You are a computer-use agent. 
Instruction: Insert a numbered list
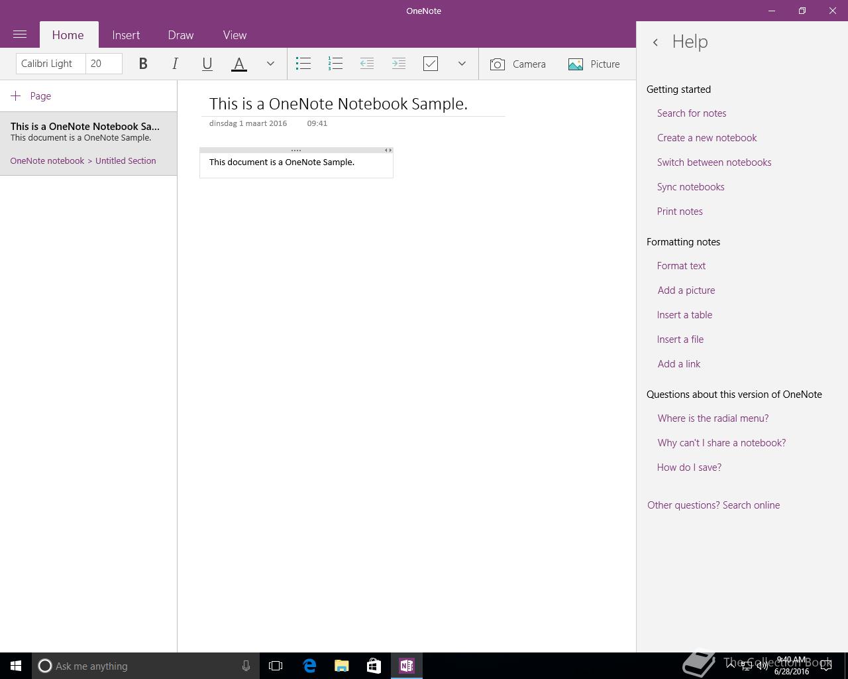pyautogui.click(x=335, y=64)
